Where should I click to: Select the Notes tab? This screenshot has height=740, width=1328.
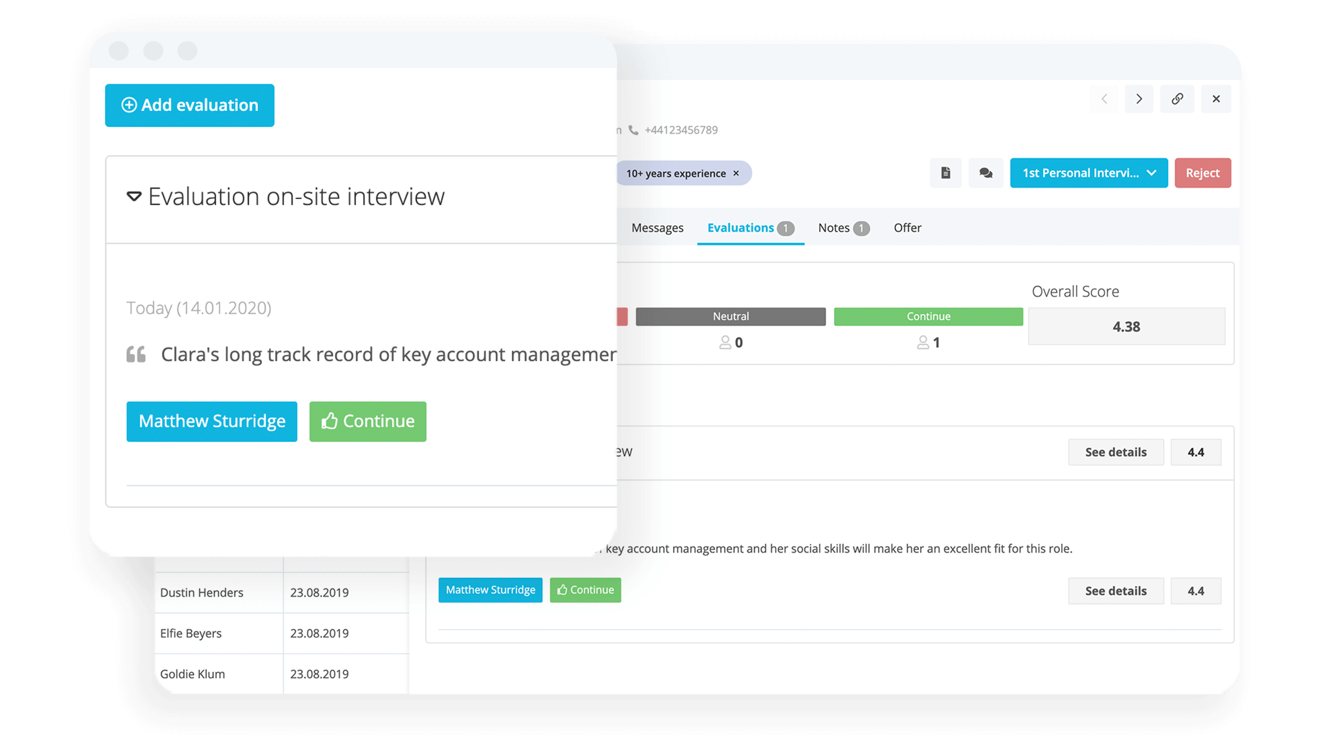coord(840,228)
